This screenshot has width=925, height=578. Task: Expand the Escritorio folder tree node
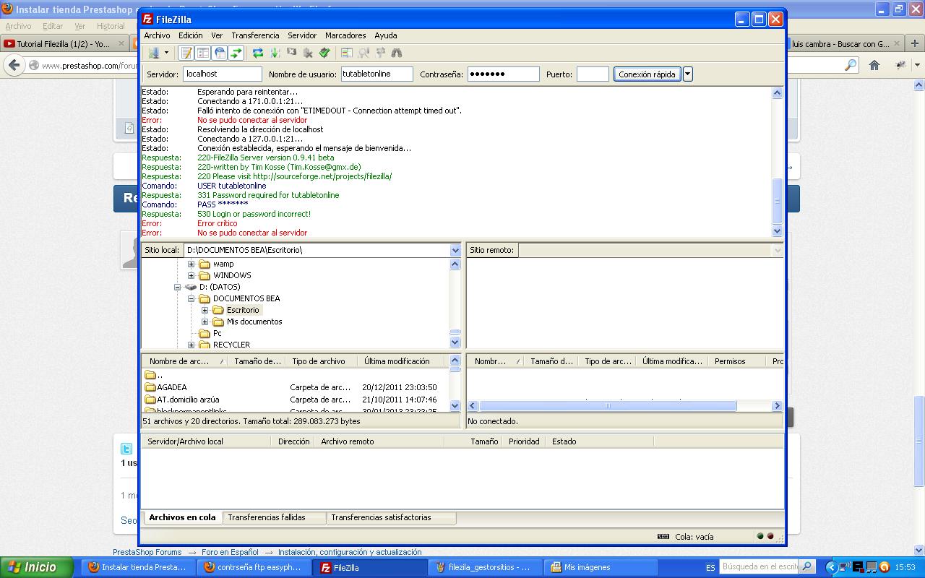pos(205,310)
